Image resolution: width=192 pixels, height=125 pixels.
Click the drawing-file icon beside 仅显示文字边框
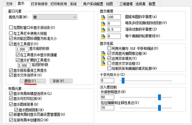103,63
